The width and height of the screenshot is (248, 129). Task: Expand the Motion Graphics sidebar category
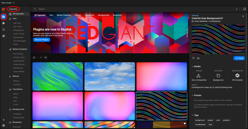20,49
